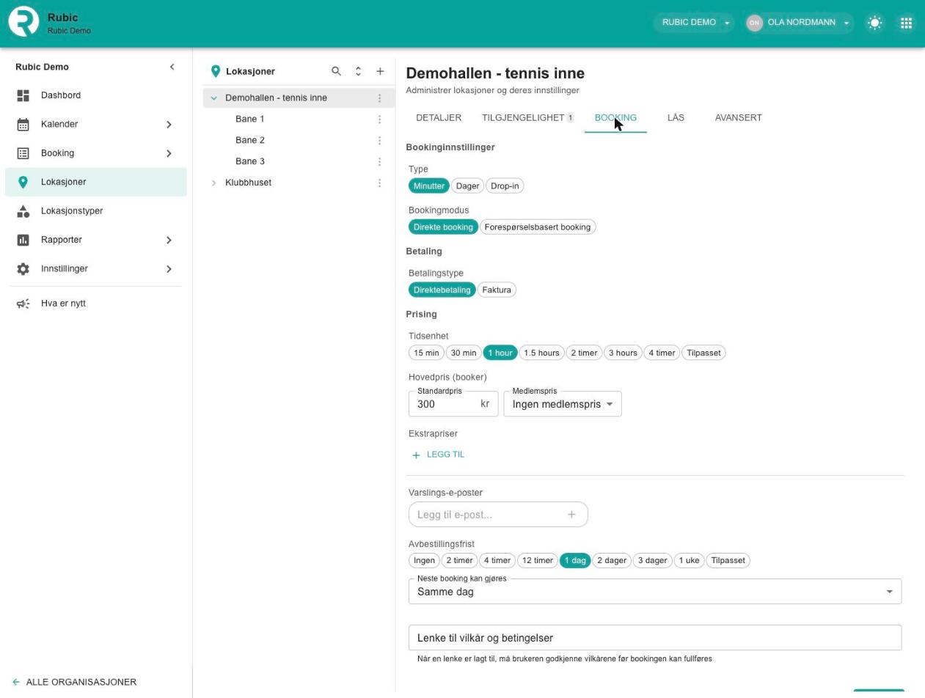Open options menu for Bane 3

[379, 161]
